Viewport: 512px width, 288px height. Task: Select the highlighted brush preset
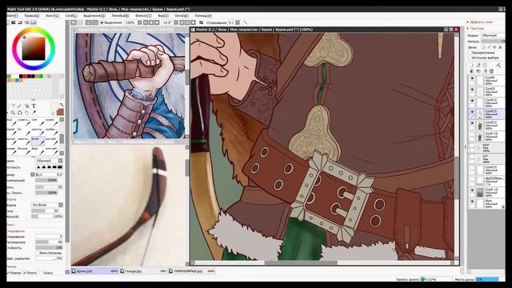[38, 141]
